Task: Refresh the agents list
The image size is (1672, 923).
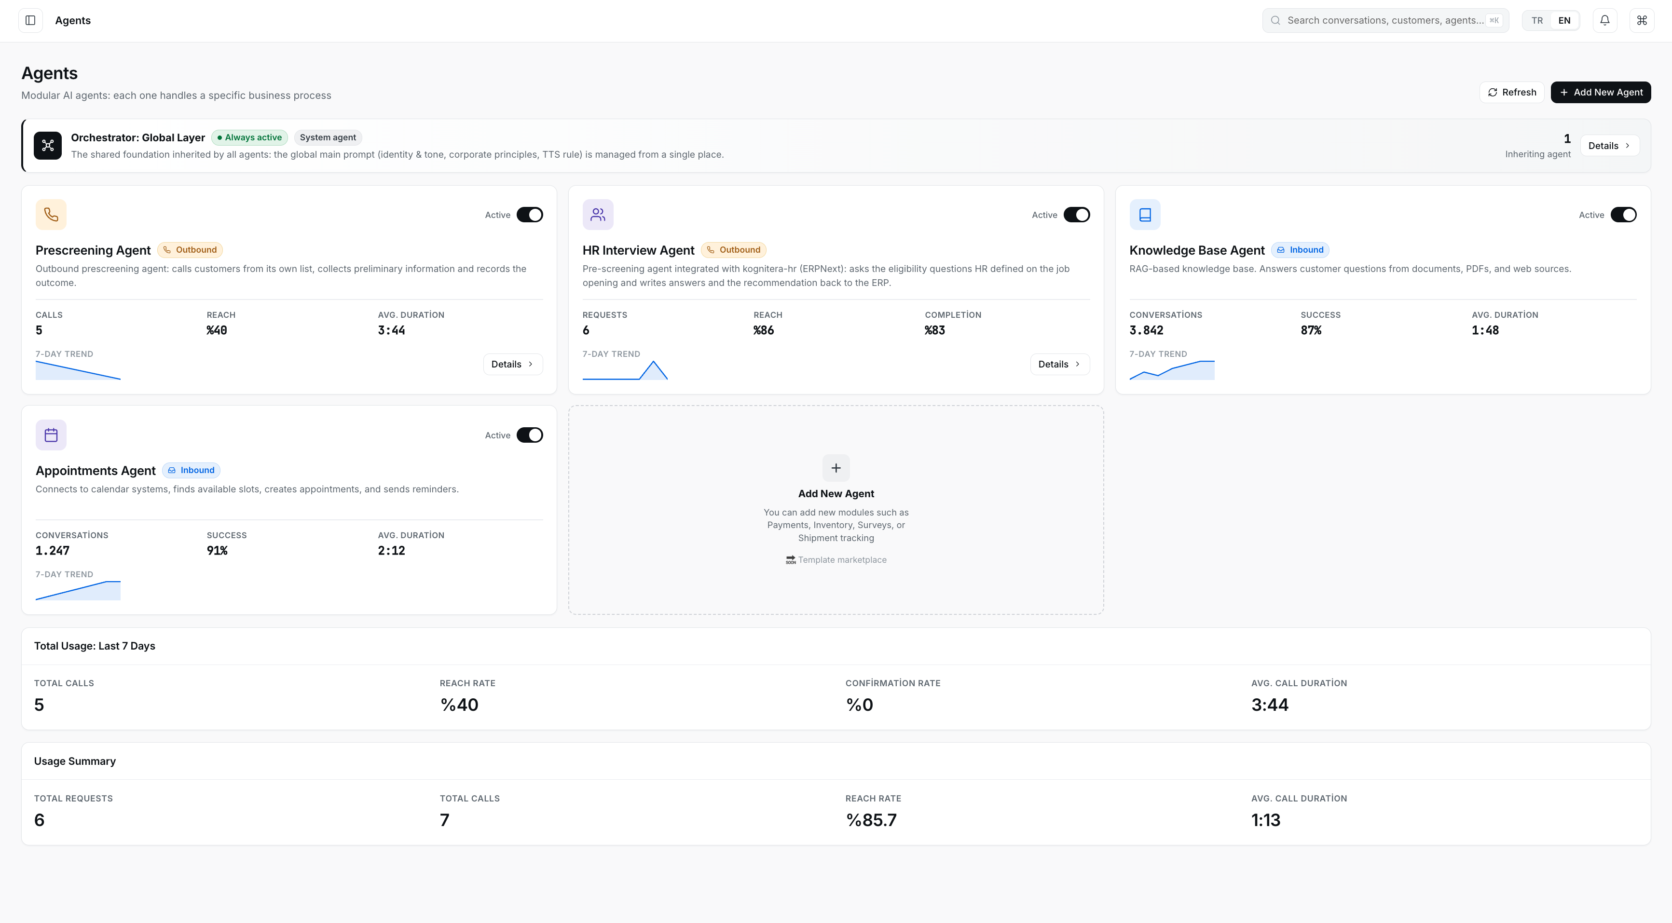Action: pos(1512,92)
